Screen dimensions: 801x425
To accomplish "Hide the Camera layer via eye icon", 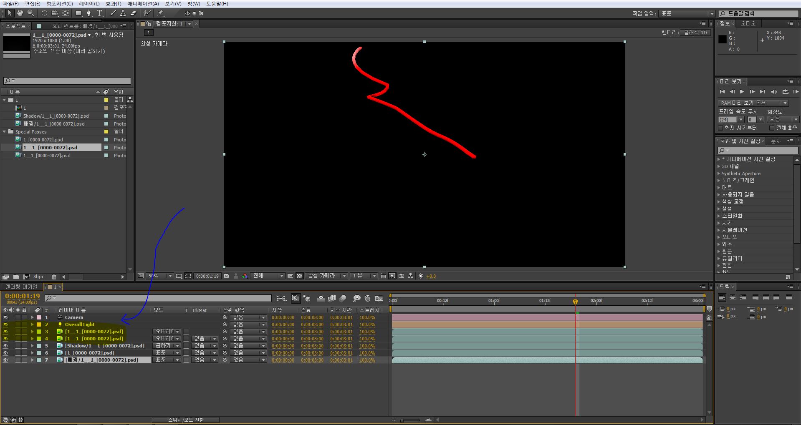I will tap(5, 317).
